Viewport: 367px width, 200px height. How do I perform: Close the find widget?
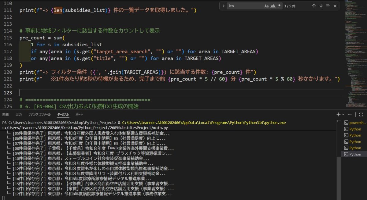[335, 6]
